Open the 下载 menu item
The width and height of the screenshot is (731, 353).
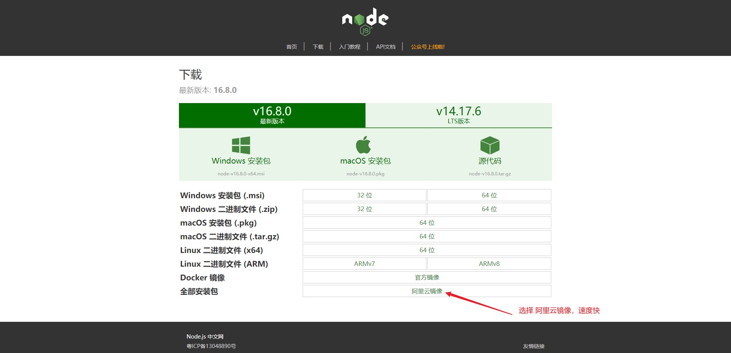tap(318, 46)
